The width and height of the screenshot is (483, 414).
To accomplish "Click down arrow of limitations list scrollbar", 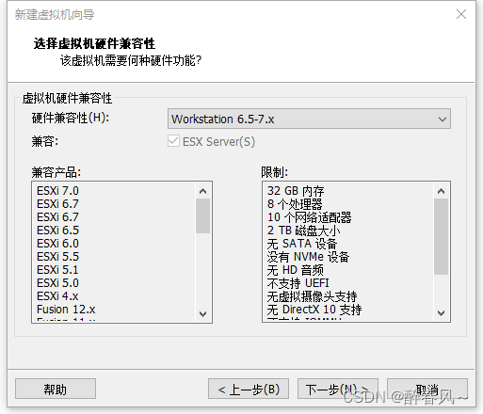I will [442, 312].
